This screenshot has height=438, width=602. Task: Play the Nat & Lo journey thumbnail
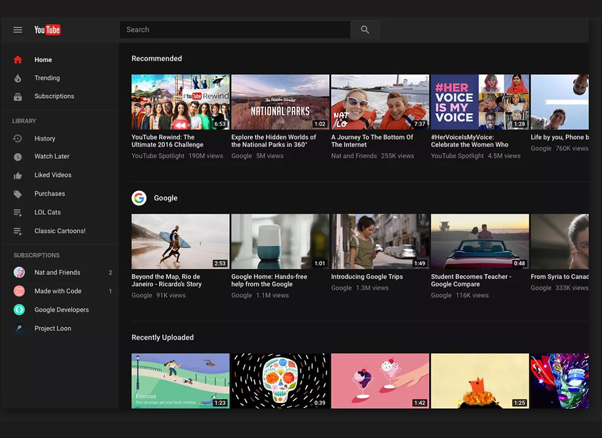[x=380, y=102]
